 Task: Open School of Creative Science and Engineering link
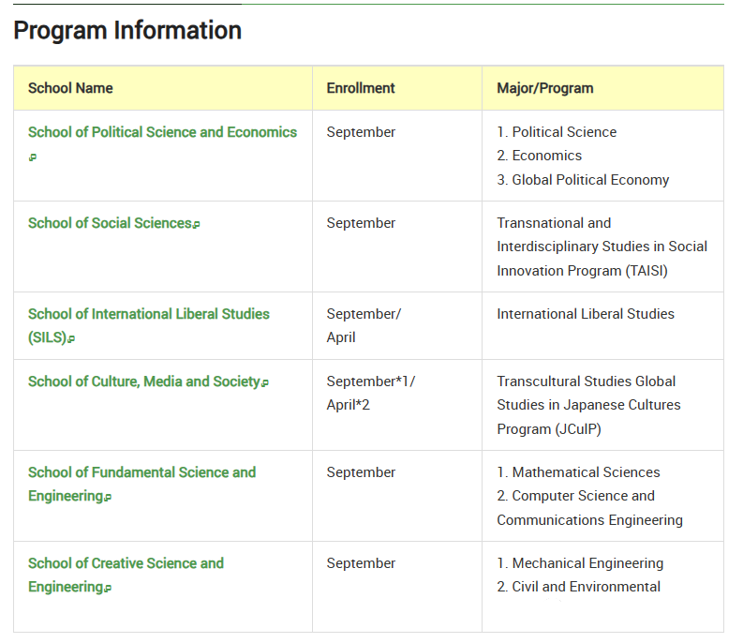[126, 563]
